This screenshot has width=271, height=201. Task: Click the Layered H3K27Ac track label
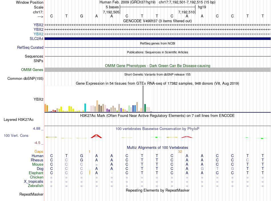[x=19, y=120]
